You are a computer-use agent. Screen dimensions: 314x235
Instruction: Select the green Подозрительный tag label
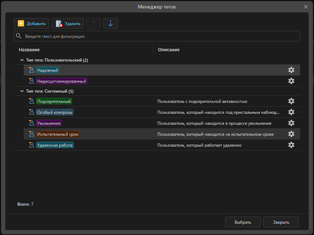click(x=54, y=101)
